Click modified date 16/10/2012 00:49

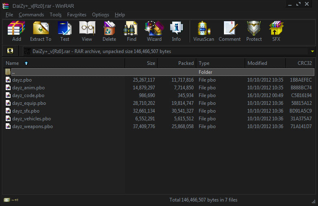265,95
